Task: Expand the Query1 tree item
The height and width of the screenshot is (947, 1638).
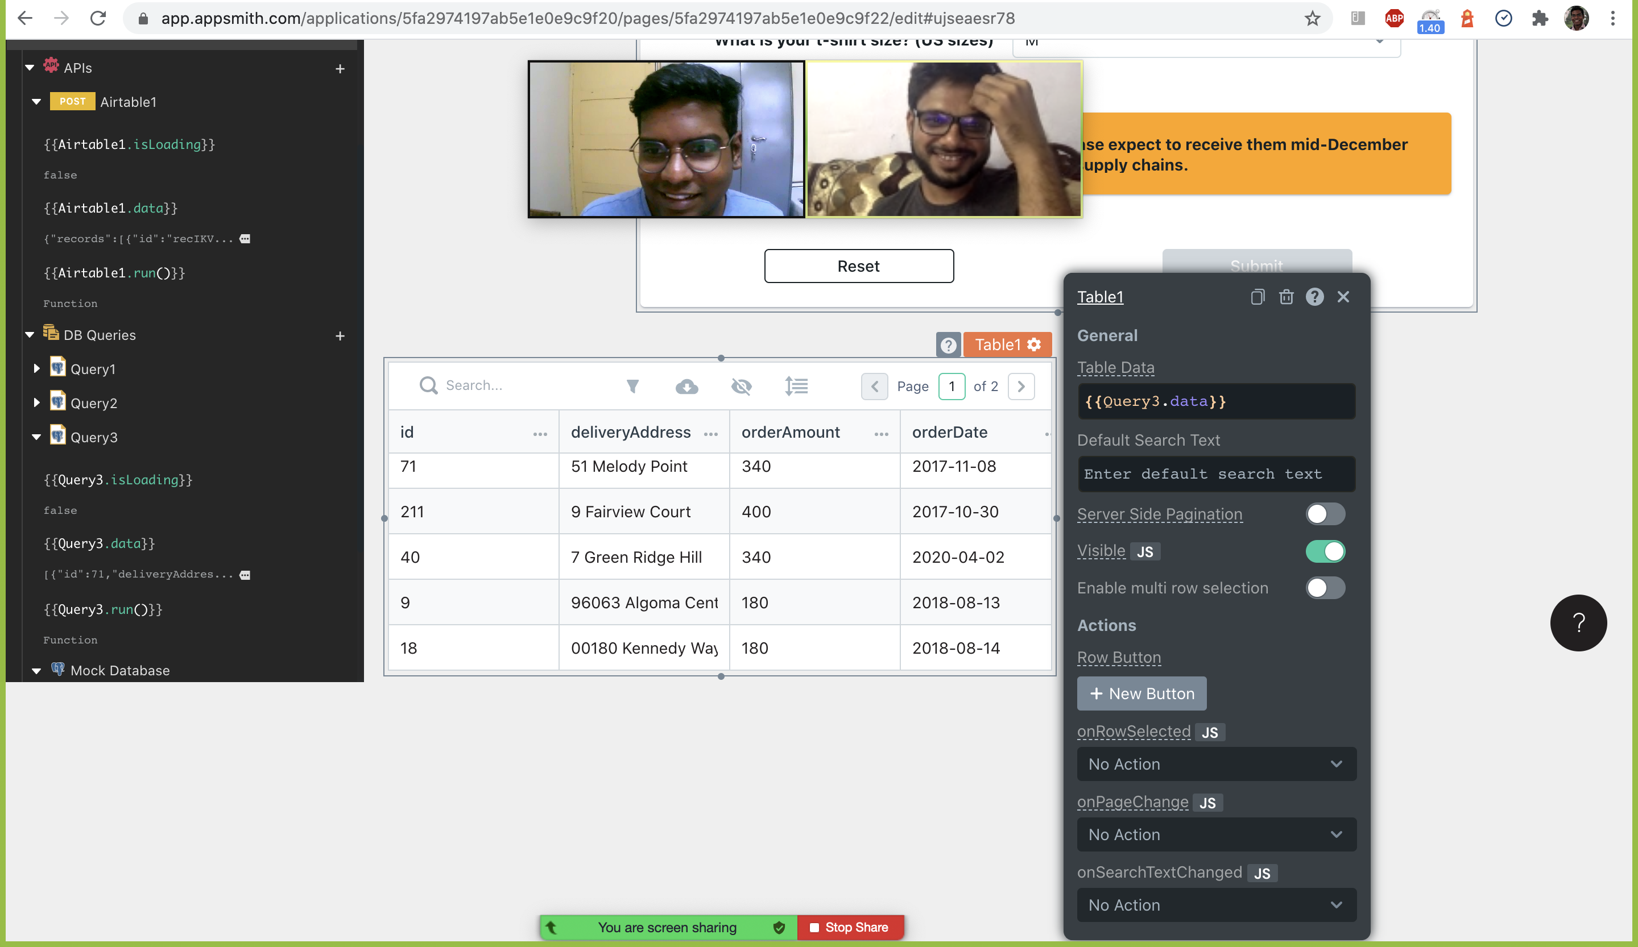Action: point(37,368)
